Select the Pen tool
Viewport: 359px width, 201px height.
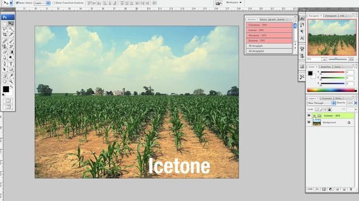(x=5, y=64)
